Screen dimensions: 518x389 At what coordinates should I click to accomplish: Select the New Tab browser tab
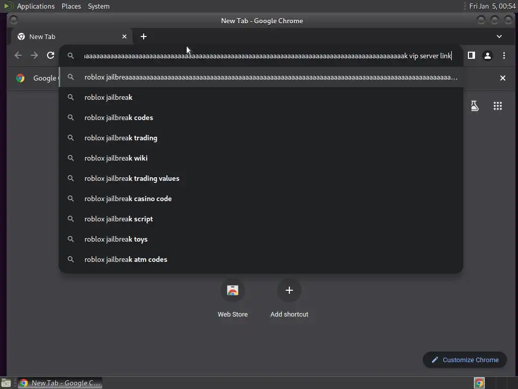[72, 36]
